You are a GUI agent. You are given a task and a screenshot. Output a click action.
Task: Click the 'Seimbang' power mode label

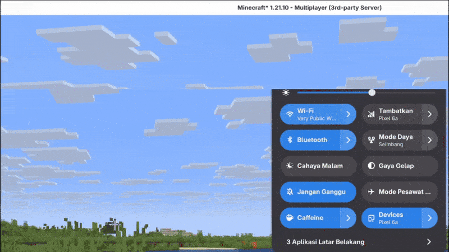tap(391, 144)
